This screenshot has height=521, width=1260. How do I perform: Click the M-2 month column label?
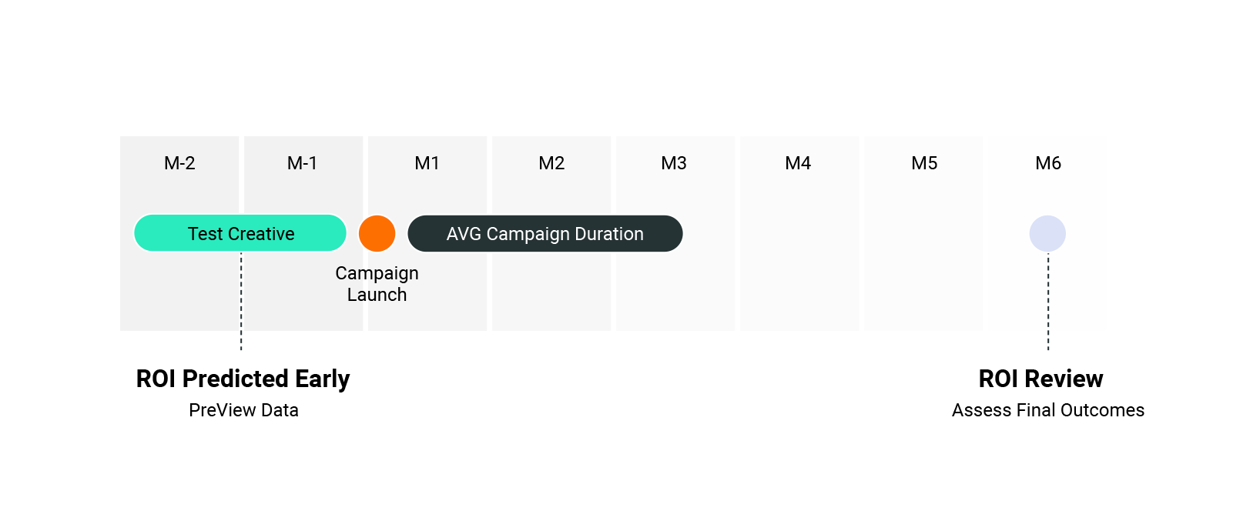[x=179, y=163]
